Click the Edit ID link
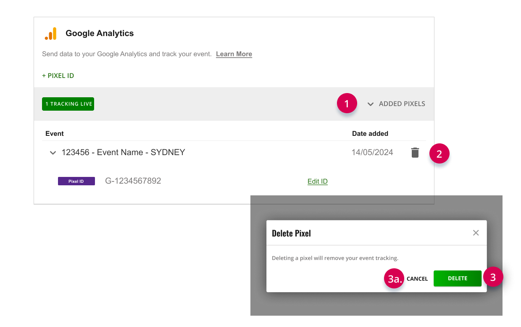521x327 pixels. coord(318,182)
